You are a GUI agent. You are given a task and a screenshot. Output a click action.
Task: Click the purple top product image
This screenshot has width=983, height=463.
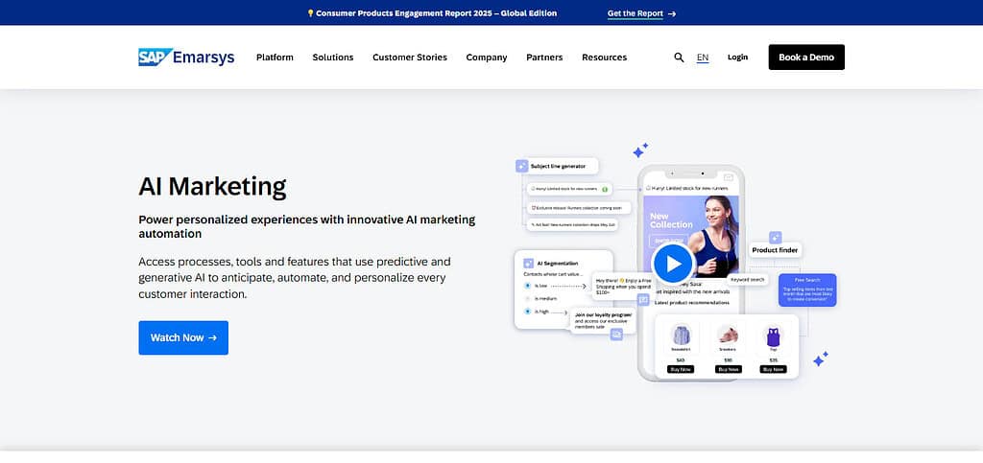tap(773, 336)
